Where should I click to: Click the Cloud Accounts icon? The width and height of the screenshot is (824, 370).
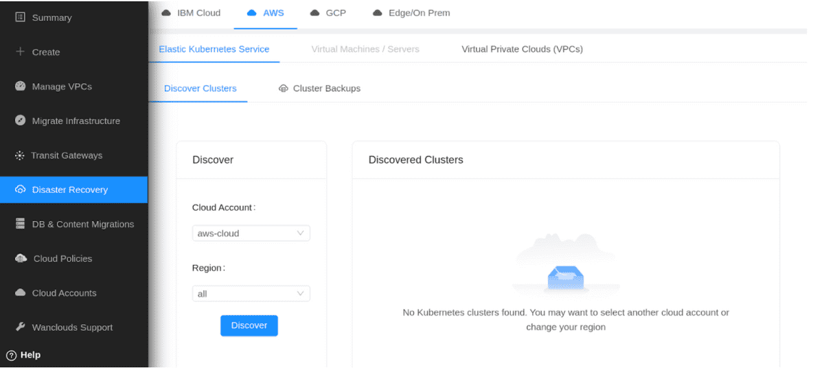tap(20, 292)
